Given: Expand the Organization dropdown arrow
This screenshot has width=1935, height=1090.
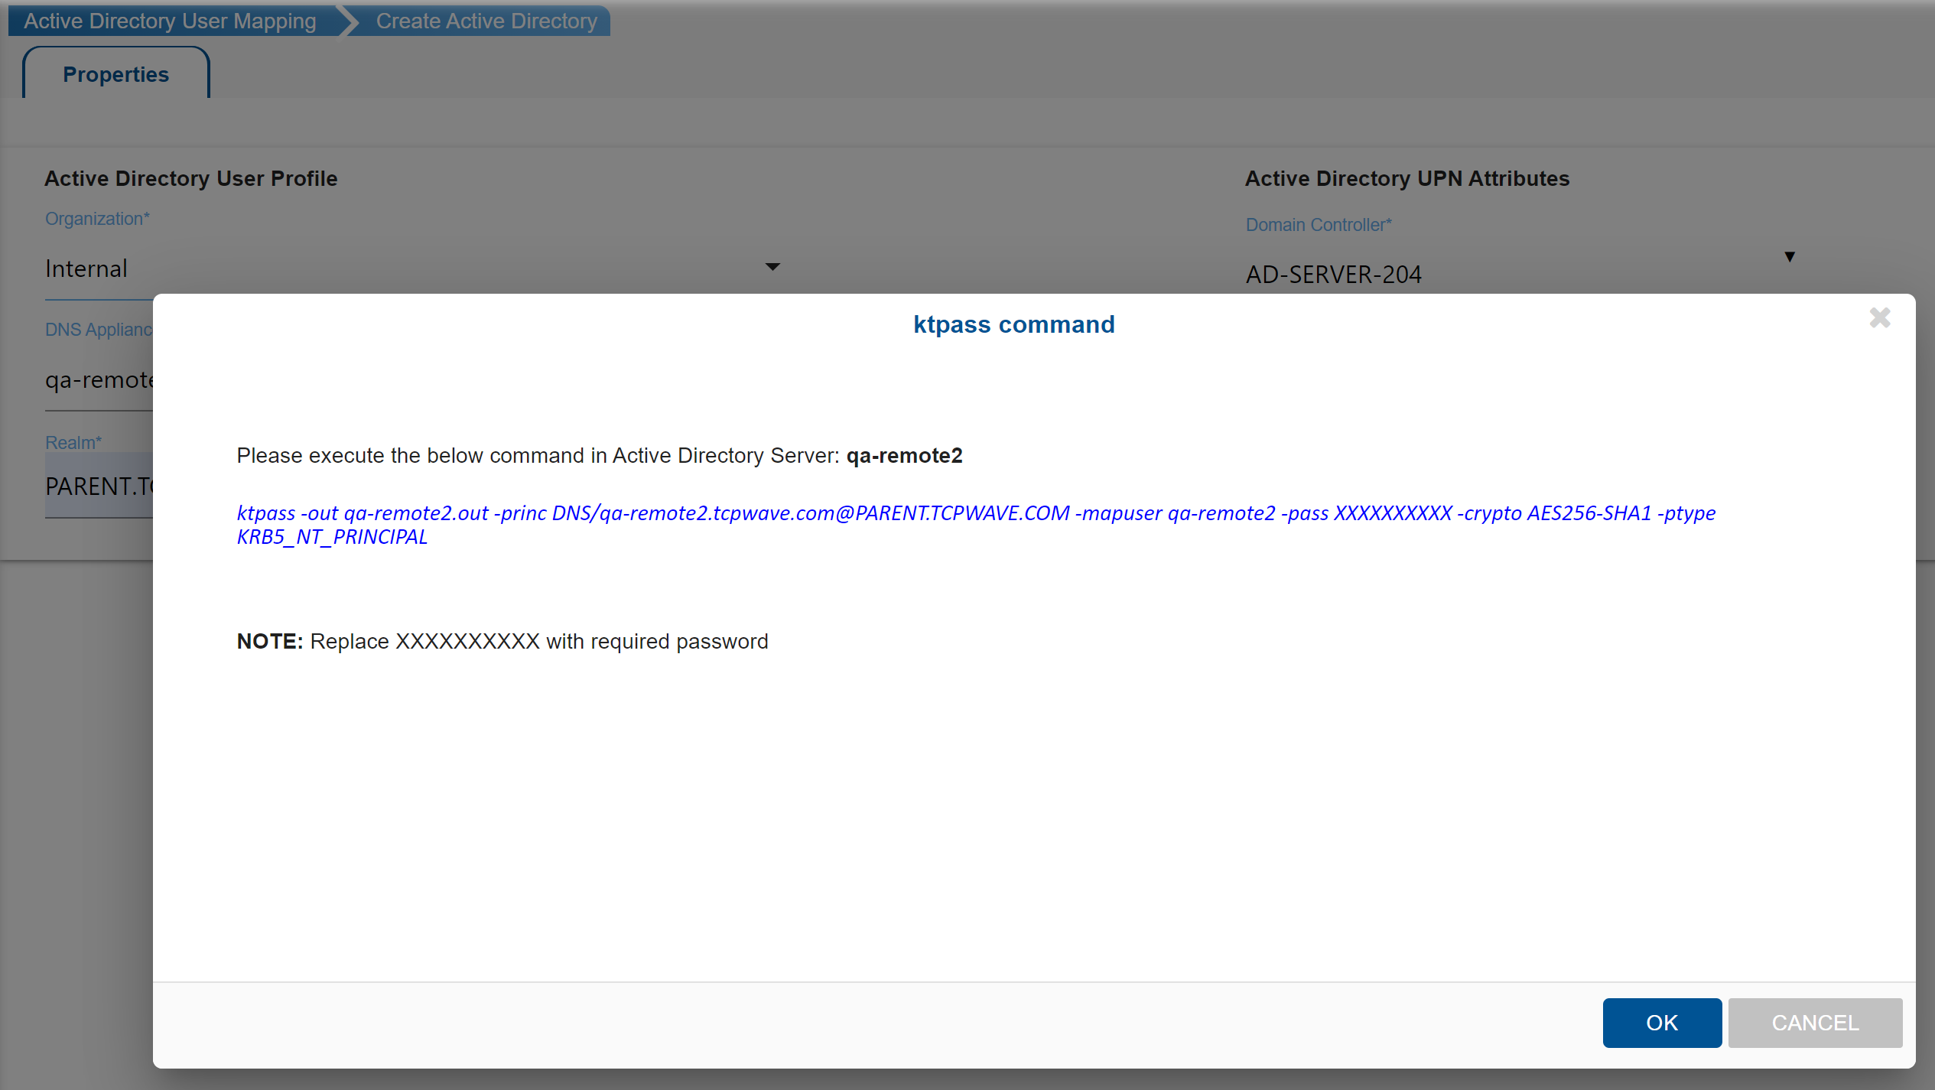Looking at the screenshot, I should (772, 267).
